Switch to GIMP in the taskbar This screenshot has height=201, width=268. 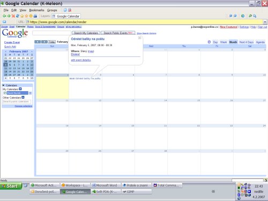[137, 191]
